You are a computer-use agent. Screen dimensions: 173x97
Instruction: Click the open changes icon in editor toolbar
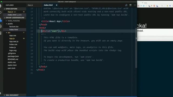point(126,5)
